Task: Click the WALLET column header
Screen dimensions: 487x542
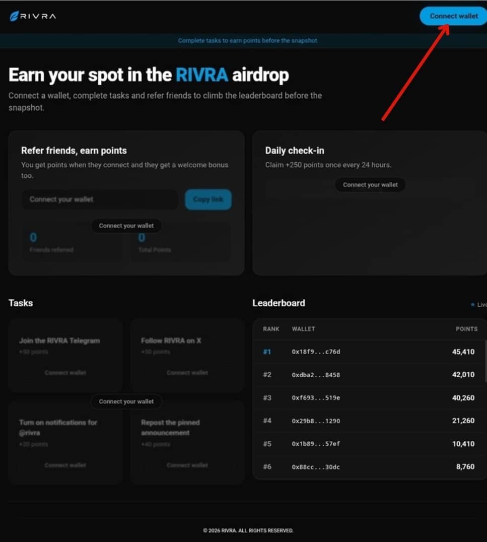Action: pyautogui.click(x=303, y=329)
